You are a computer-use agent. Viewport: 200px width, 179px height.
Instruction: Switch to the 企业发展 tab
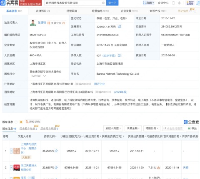129,11
